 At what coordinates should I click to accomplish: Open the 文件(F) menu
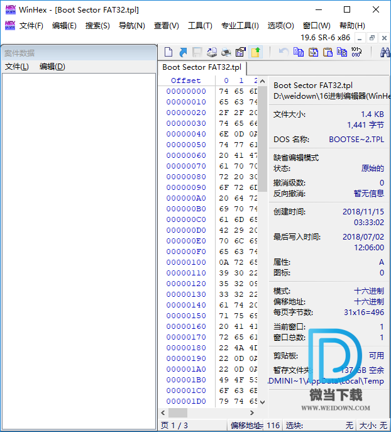(x=31, y=26)
